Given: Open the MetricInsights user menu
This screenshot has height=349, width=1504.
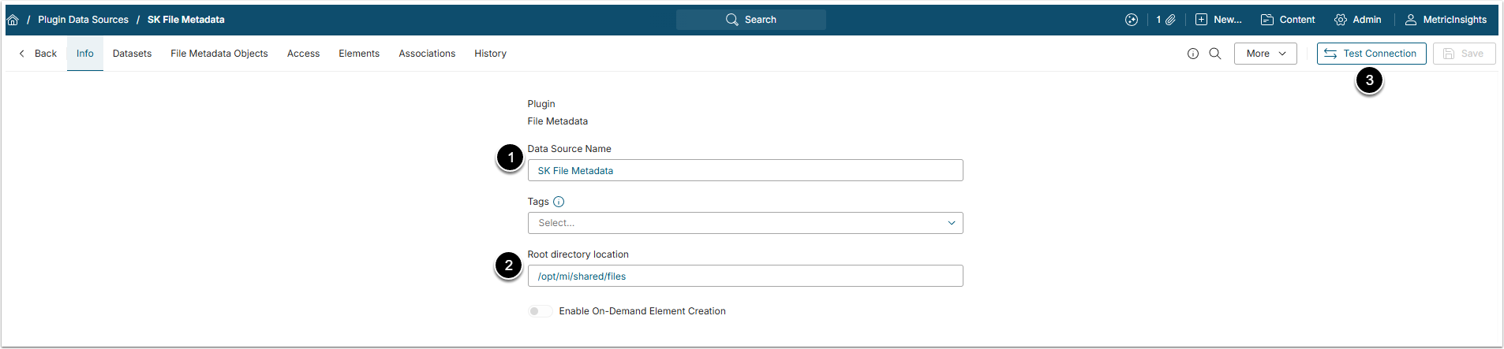Looking at the screenshot, I should click(1448, 20).
